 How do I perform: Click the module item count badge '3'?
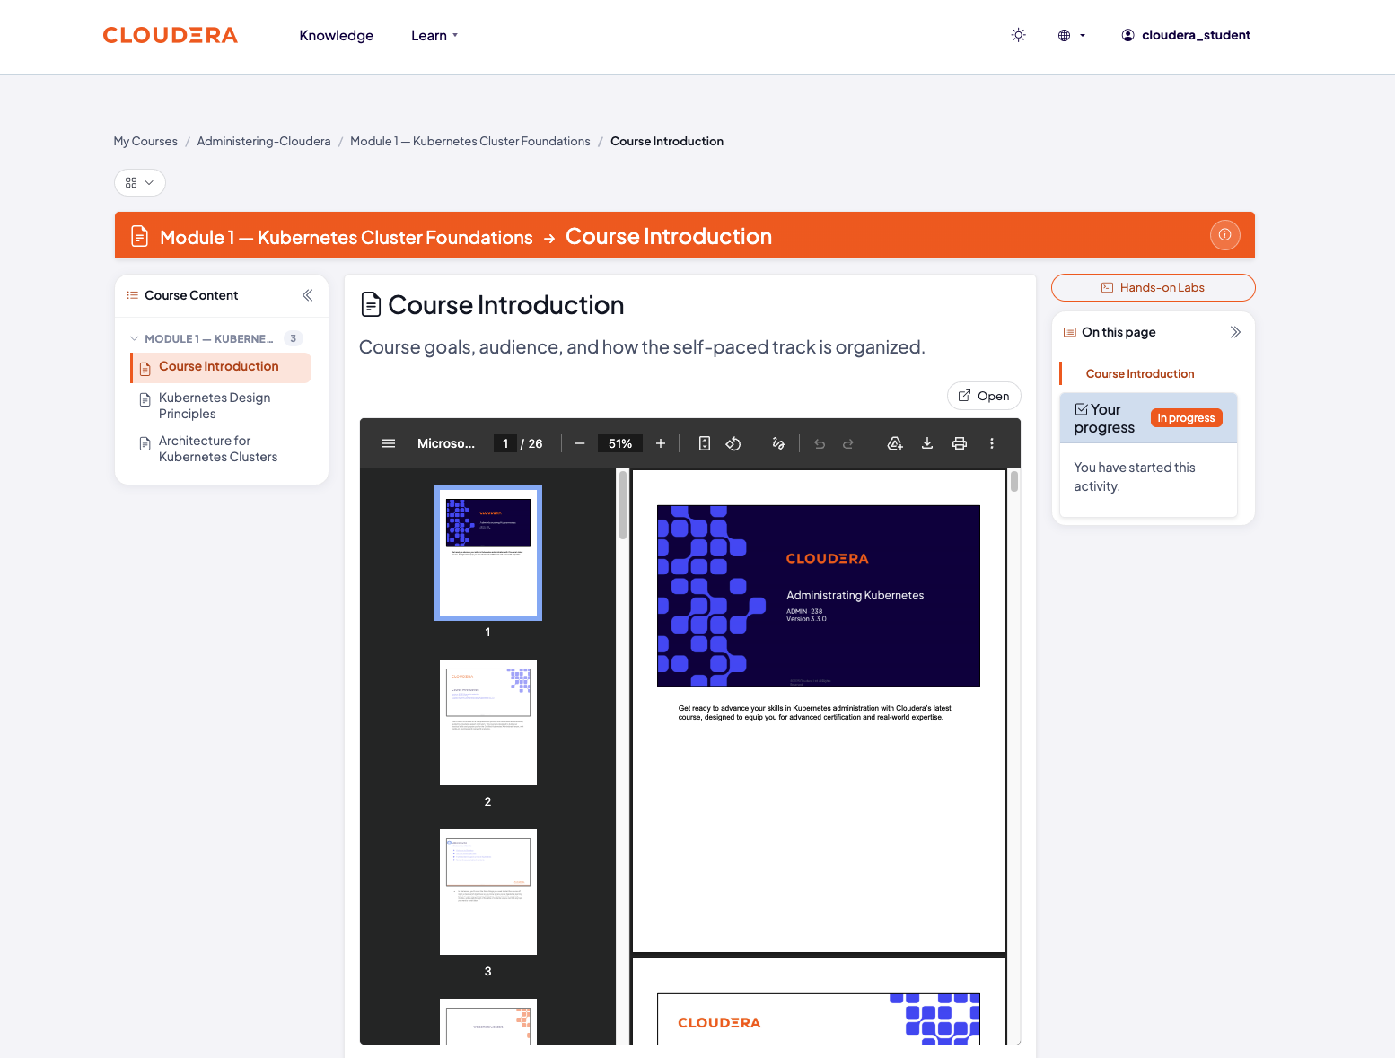point(294,338)
